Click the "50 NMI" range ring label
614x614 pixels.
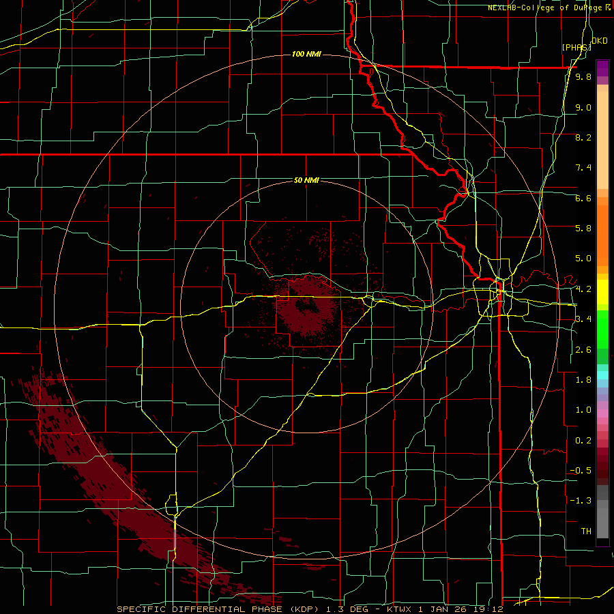click(x=306, y=180)
